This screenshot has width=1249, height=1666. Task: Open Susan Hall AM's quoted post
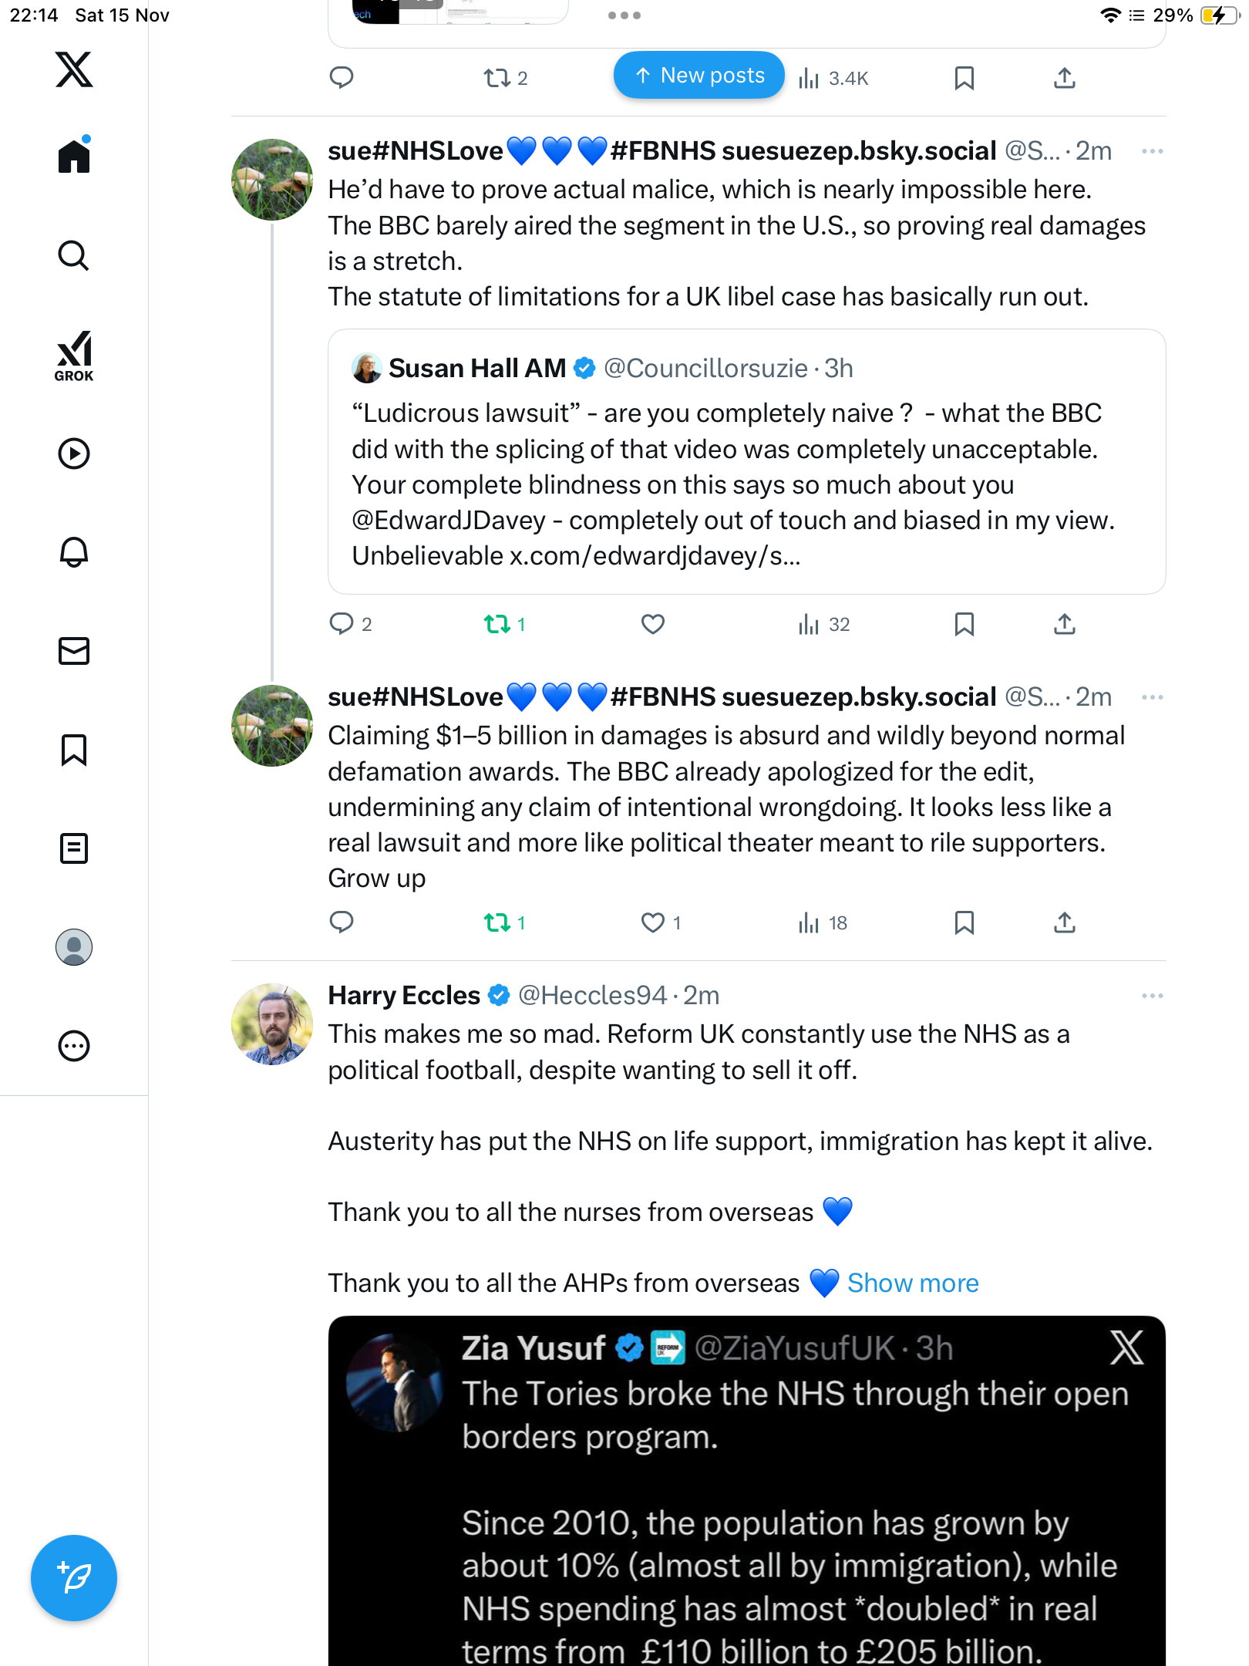[x=746, y=463]
